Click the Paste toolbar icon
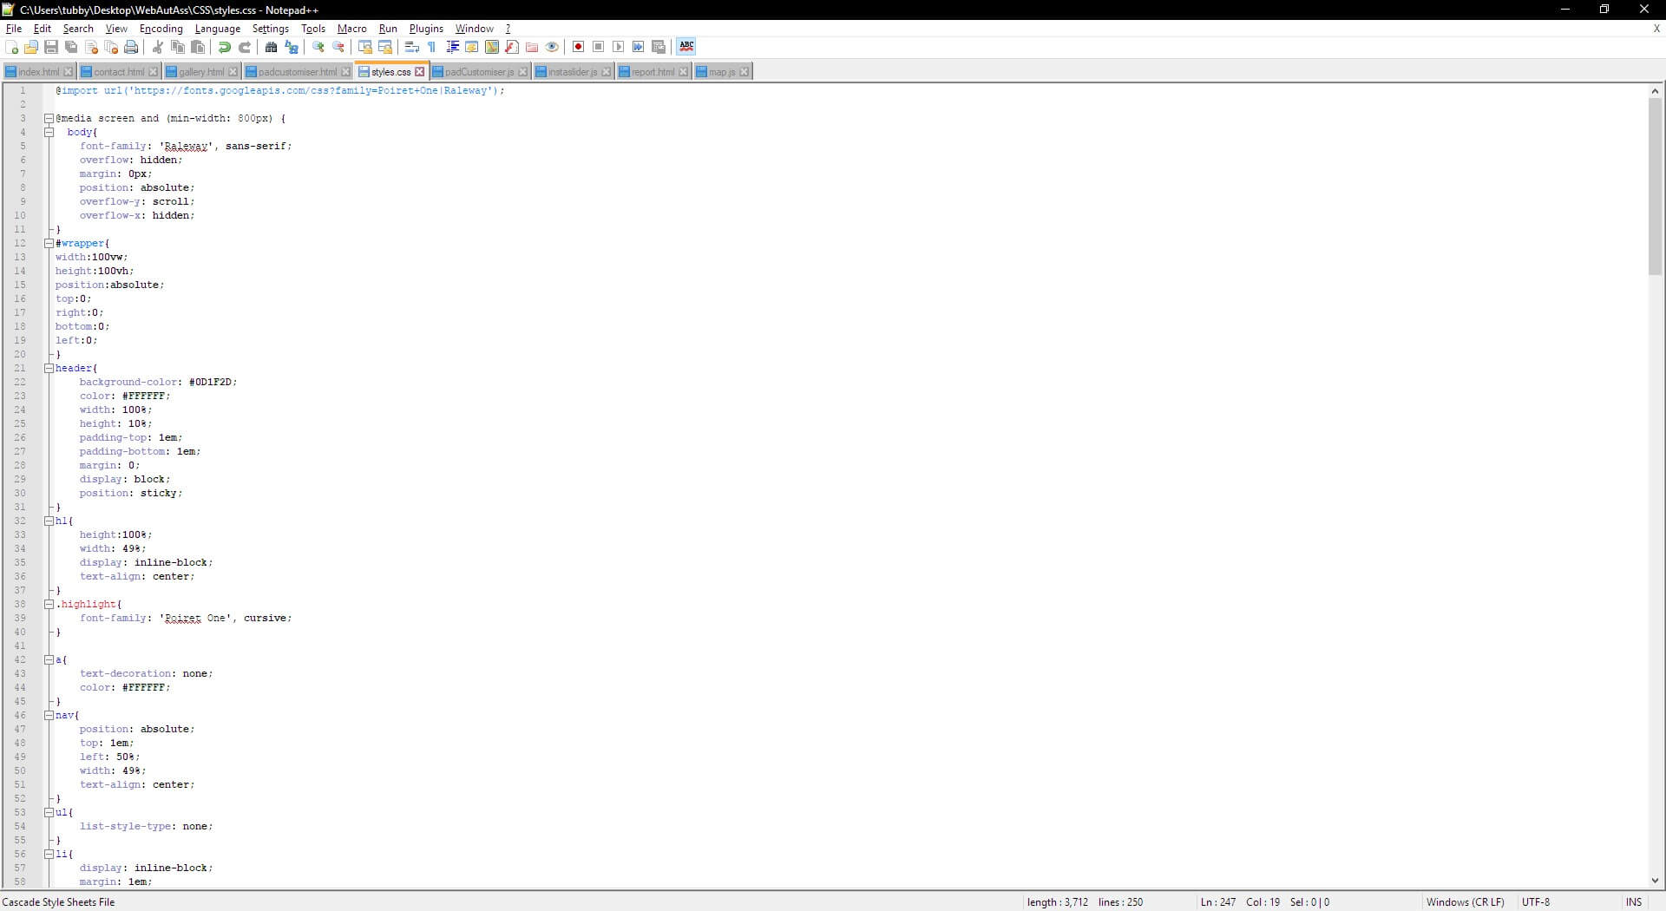The width and height of the screenshot is (1666, 911). (198, 47)
